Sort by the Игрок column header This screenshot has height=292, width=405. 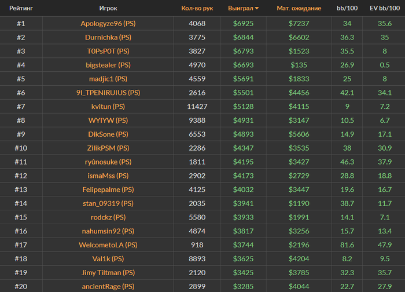[108, 9]
